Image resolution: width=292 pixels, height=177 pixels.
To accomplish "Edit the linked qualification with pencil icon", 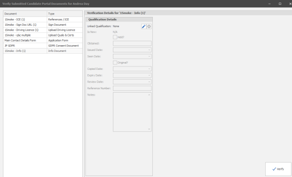I will click(x=144, y=27).
